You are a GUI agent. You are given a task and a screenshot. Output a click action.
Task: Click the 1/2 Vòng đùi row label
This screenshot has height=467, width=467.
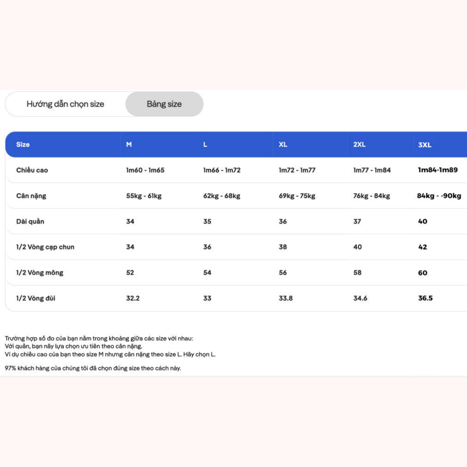coord(36,298)
